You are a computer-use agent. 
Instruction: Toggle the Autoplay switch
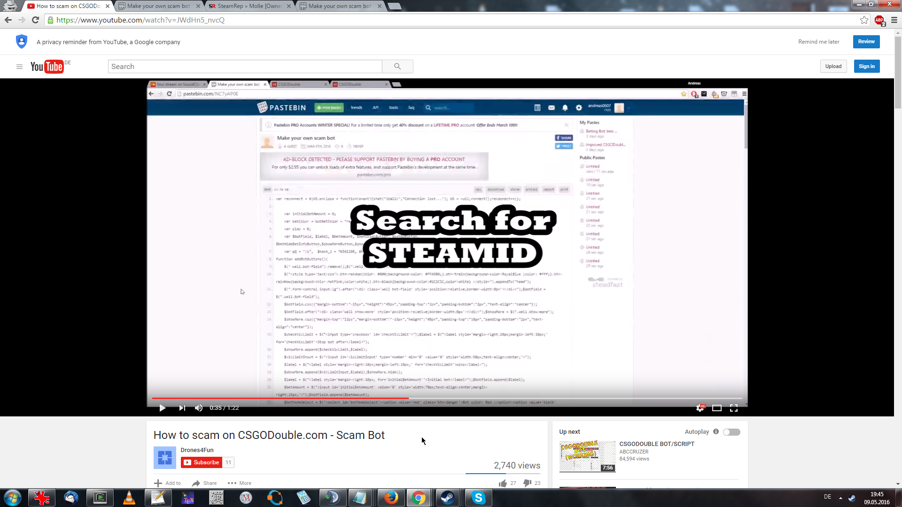731,432
